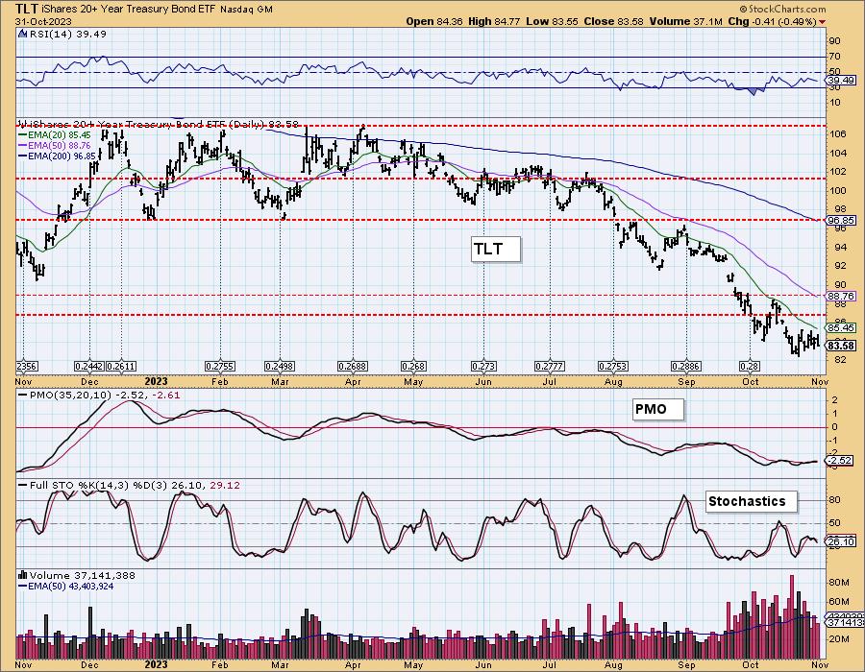This screenshot has height=672, width=865.
Task: Click the 0.2442 label near December
Action: pos(88,367)
